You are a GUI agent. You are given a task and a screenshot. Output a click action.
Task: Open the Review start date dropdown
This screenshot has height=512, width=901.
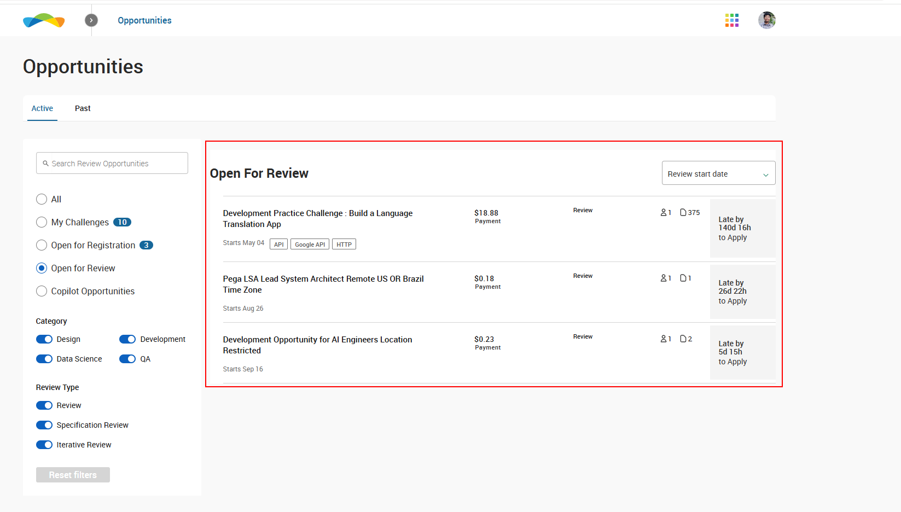pos(718,174)
